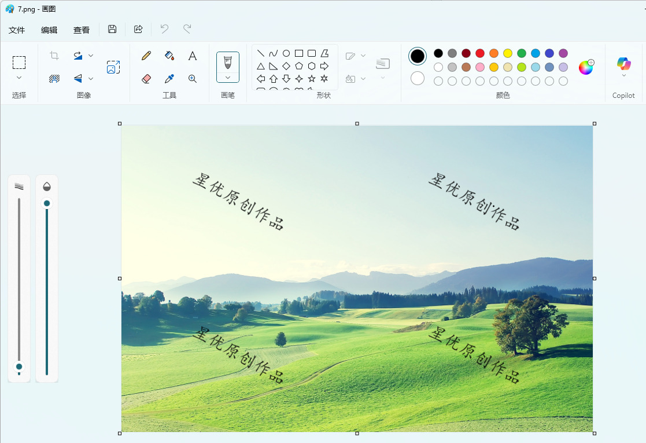Viewport: 646px width, 443px height.
Task: Select the red color swatch
Action: point(480,53)
